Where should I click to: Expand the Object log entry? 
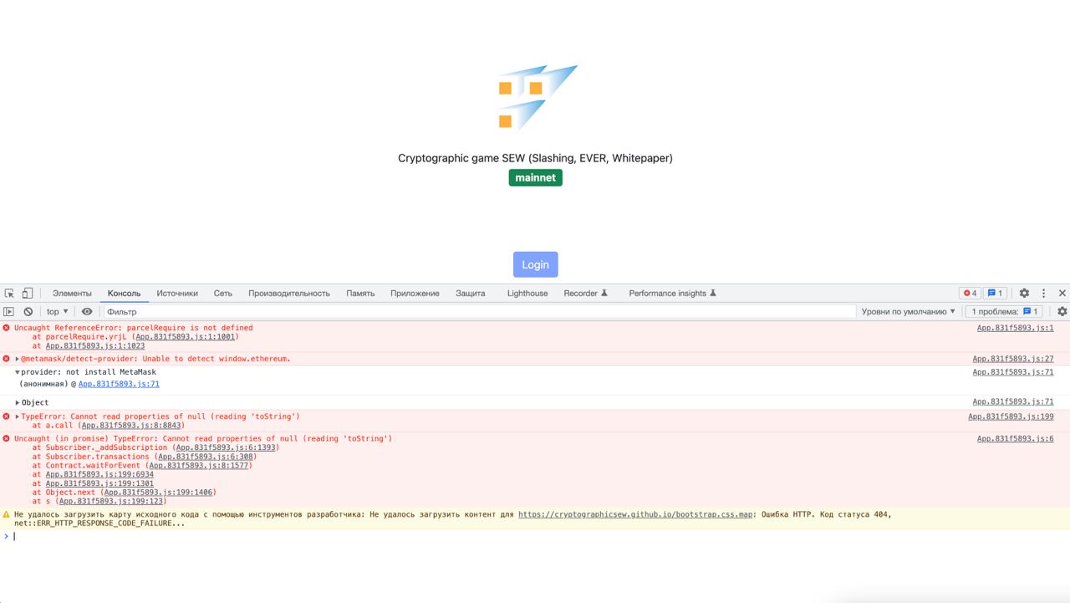[18, 403]
